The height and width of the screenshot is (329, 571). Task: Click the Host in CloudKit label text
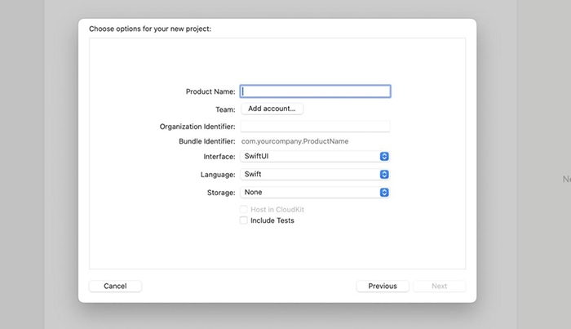277,210
